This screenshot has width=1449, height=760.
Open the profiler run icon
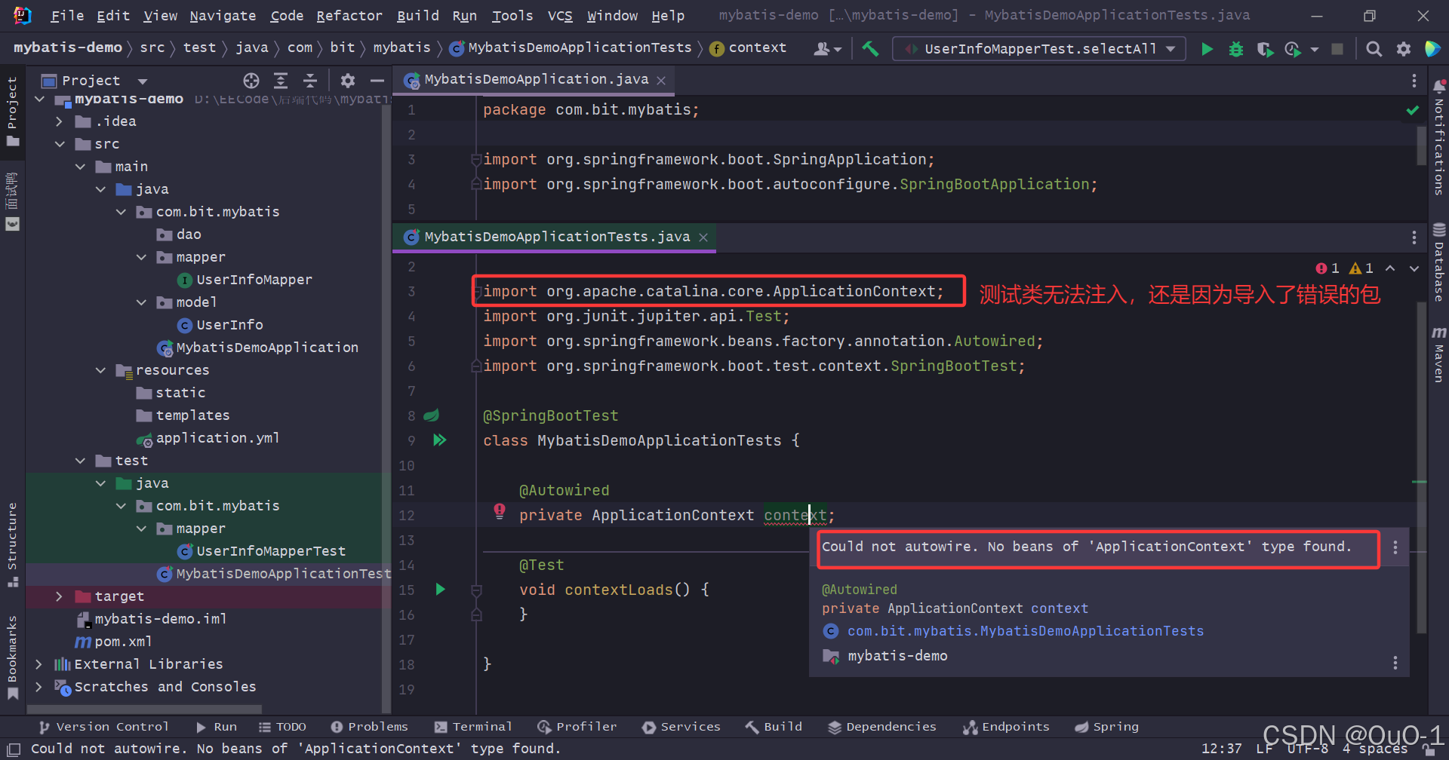point(1293,49)
